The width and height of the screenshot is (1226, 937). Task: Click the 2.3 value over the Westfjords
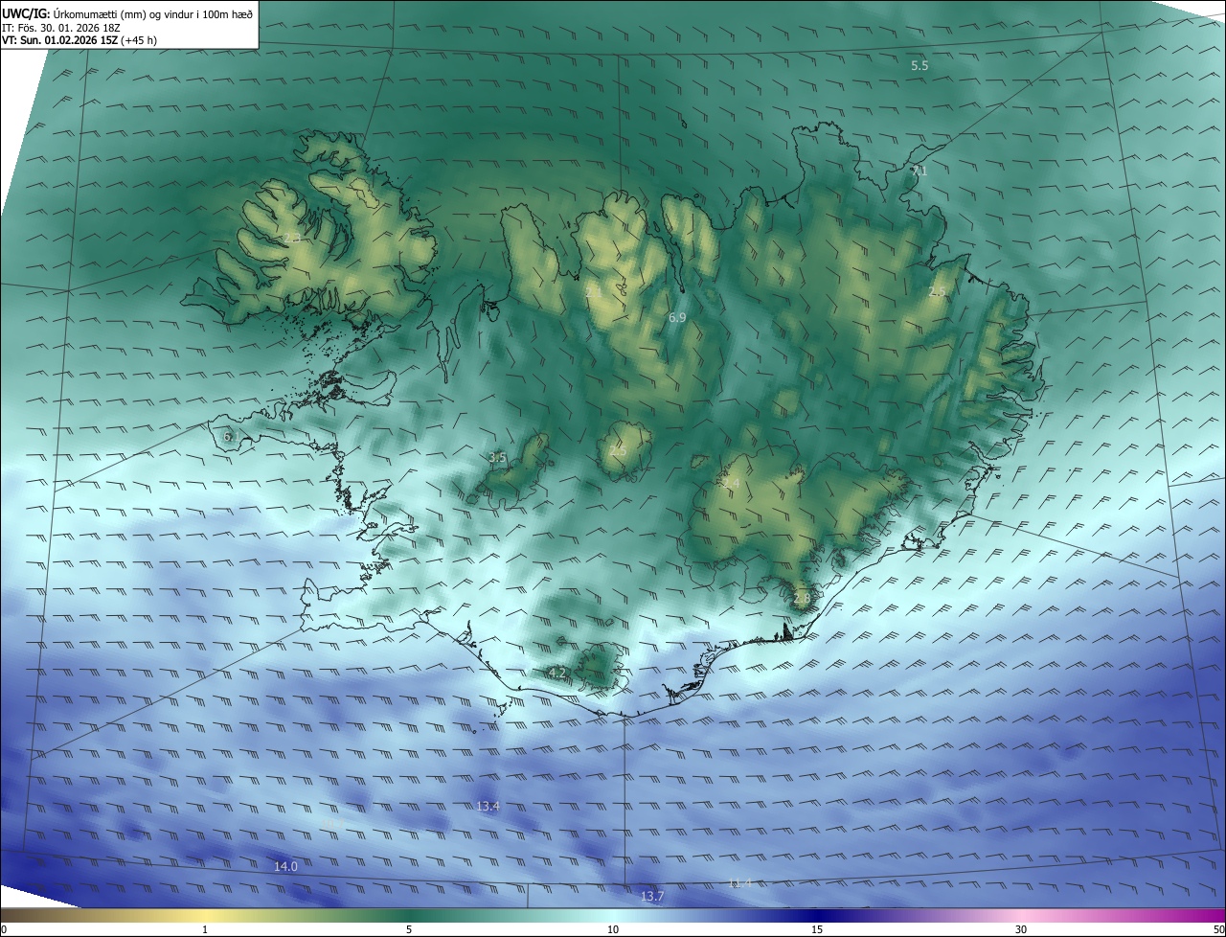[x=291, y=238]
